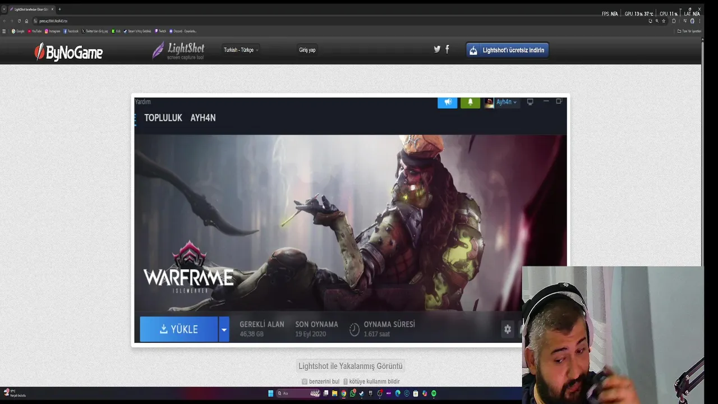Viewport: 718px width, 404px height.
Task: Reload the current page
Action: click(19, 21)
